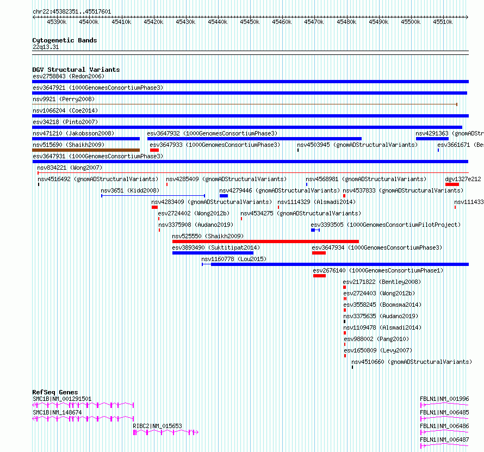Click the 45500k ruler position
The width and height of the screenshot is (484, 452).
point(411,22)
